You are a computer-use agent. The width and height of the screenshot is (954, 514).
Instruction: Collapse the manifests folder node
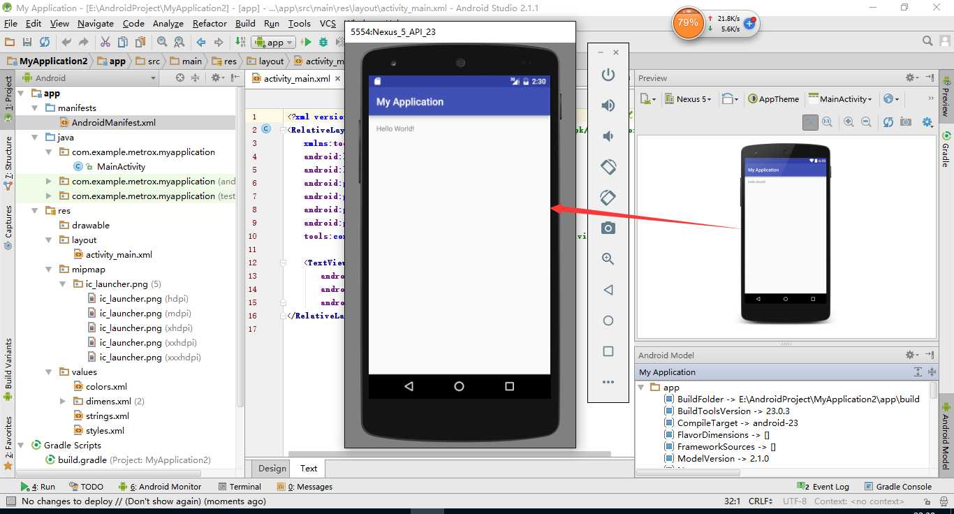coord(35,108)
